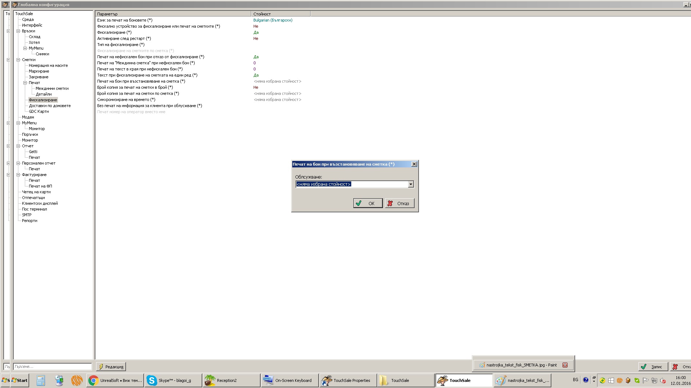Click the Запис save button

(x=653, y=367)
